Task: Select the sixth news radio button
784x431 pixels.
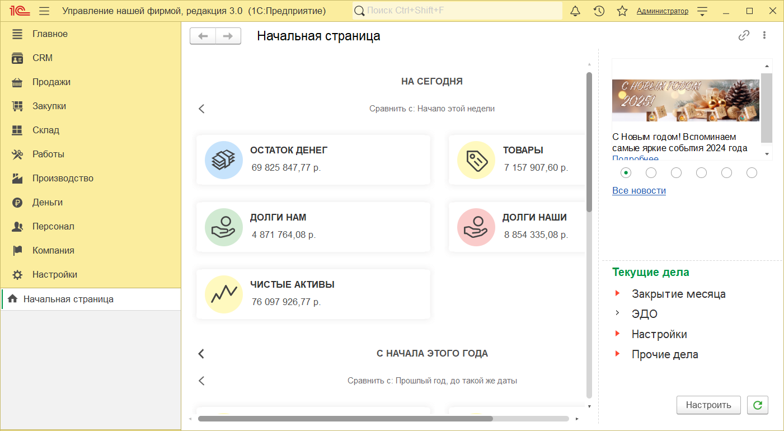Action: coord(752,172)
